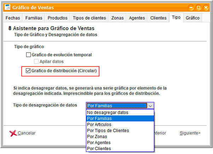Maximize the Gráfico de Ventas window
213x154 pixels.
(x=198, y=7)
